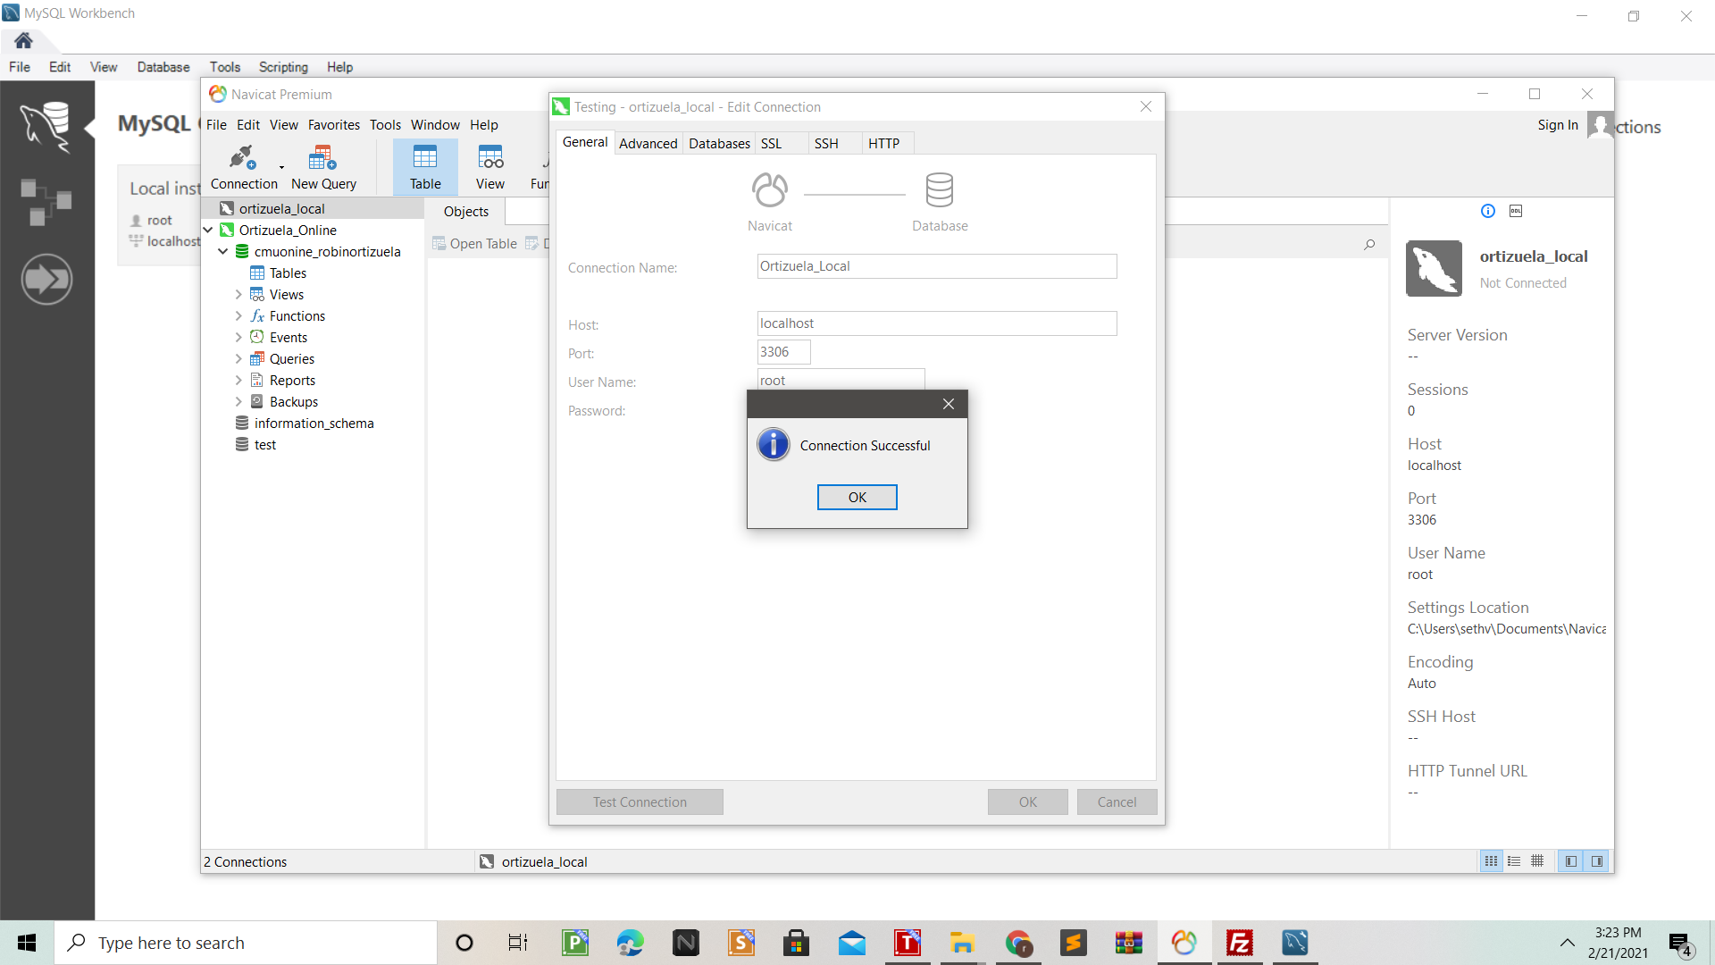Select the Table toolbar icon

tap(425, 167)
